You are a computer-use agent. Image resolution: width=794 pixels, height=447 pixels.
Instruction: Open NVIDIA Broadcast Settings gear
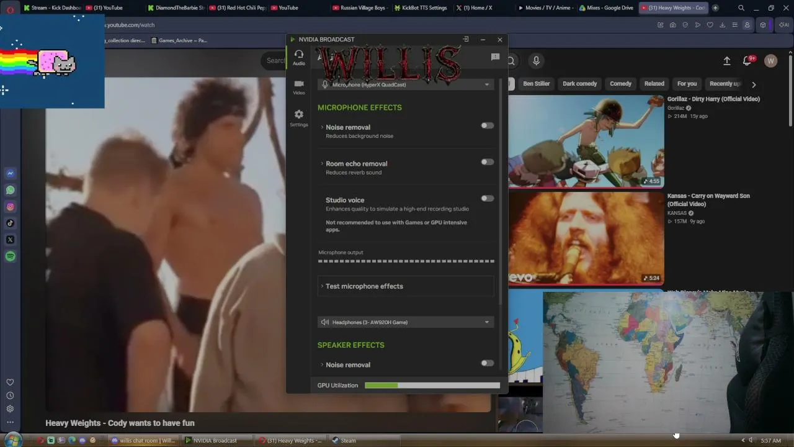[299, 118]
